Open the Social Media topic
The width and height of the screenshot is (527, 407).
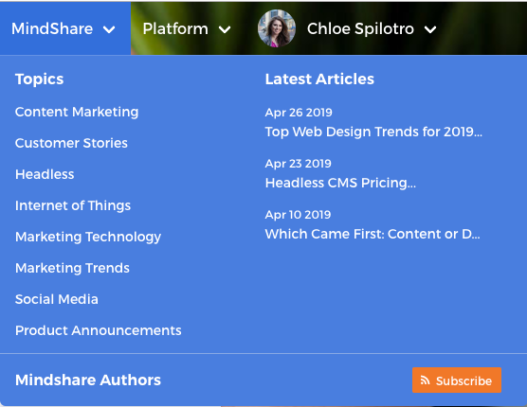(x=57, y=299)
